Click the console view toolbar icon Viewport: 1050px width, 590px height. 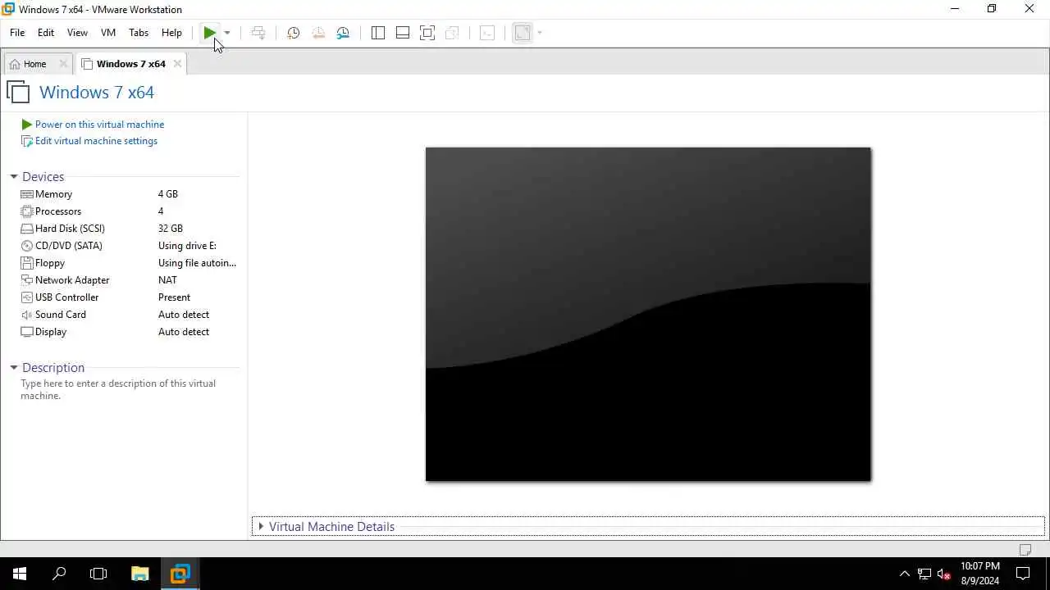point(487,33)
